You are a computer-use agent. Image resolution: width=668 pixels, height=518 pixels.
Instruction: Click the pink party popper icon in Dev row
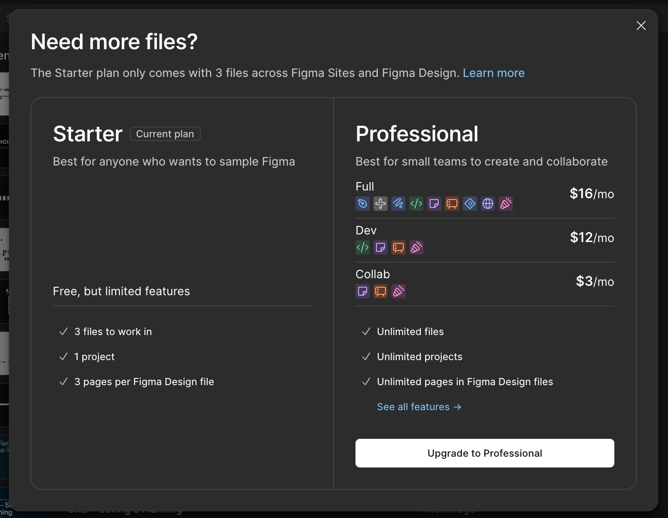pyautogui.click(x=416, y=247)
